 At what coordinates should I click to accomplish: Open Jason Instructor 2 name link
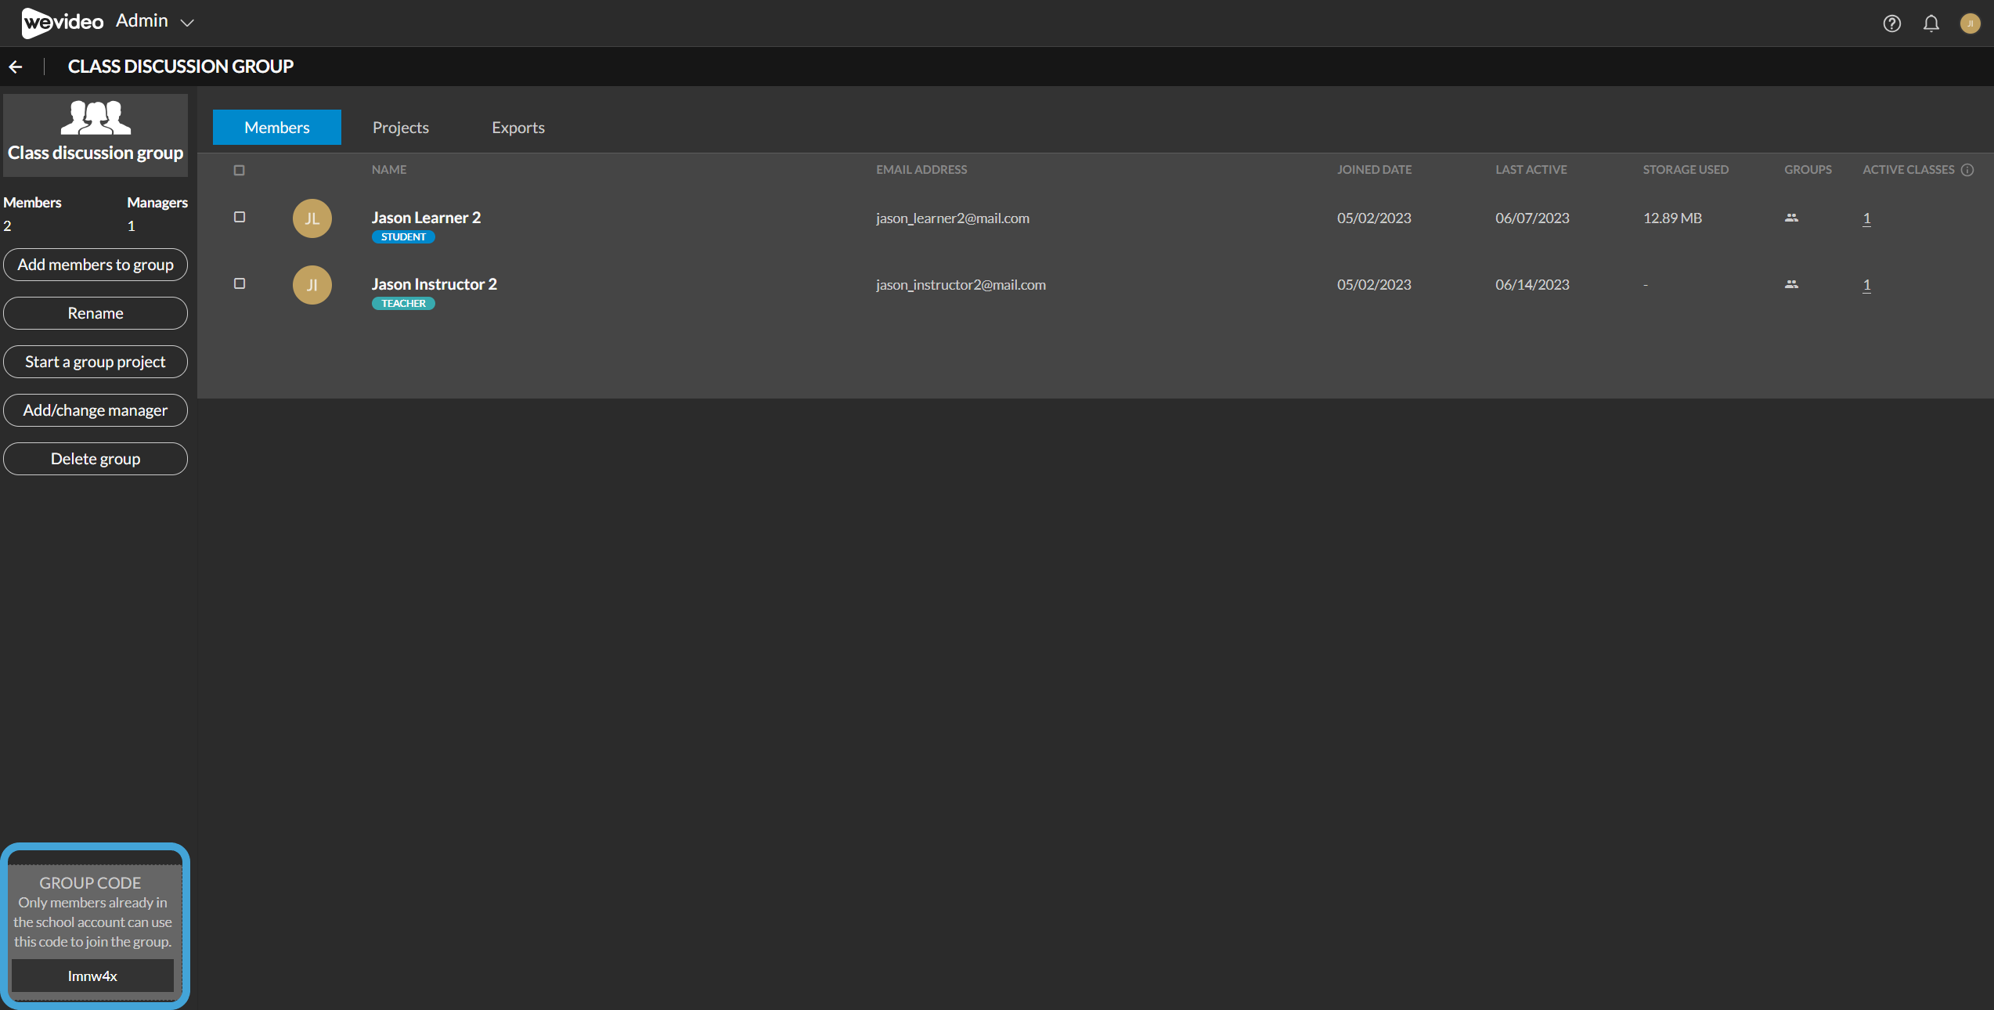tap(434, 284)
